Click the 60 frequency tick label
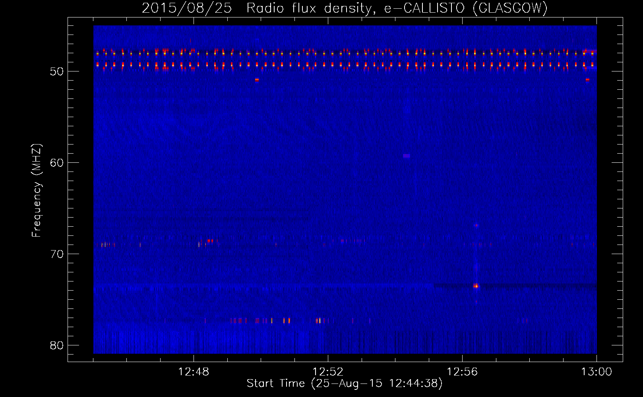 (57, 163)
